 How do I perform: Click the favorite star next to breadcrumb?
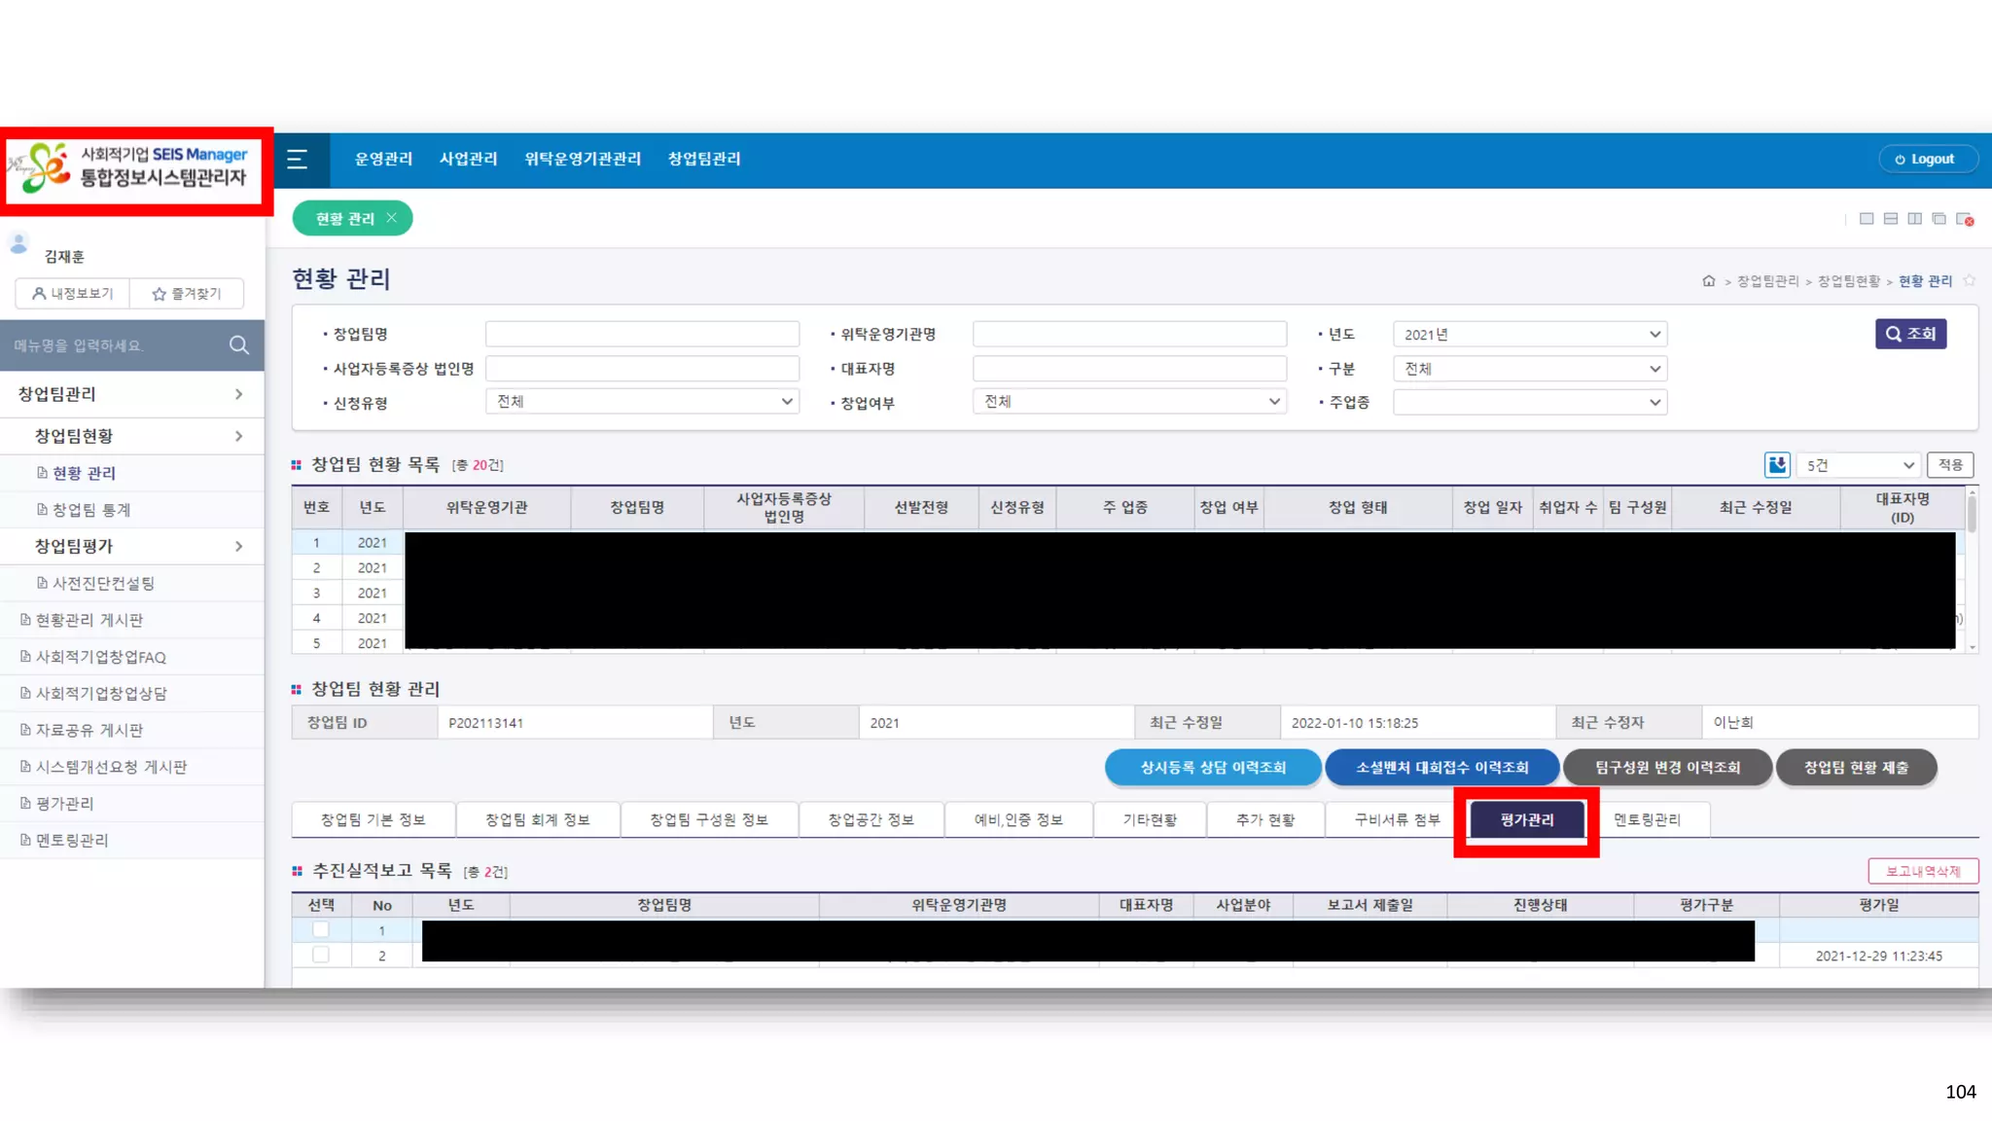[x=1970, y=281]
